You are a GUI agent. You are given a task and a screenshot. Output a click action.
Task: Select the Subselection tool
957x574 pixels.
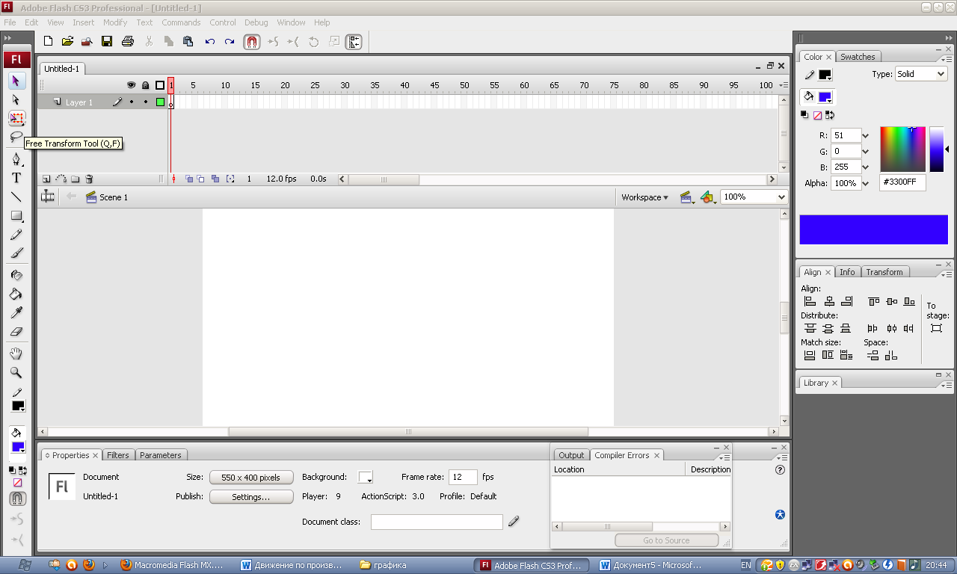click(16, 99)
